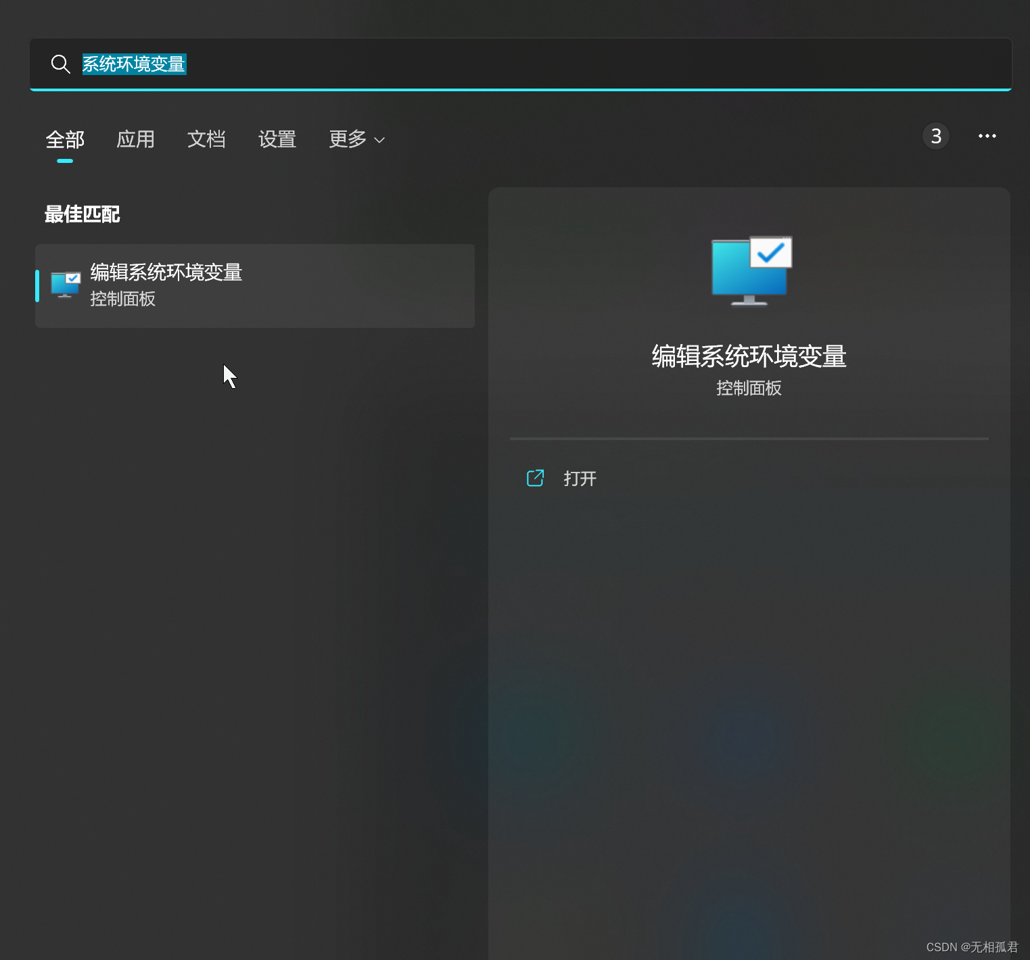
Task: Click the magnifier search icon
Action: click(x=61, y=64)
